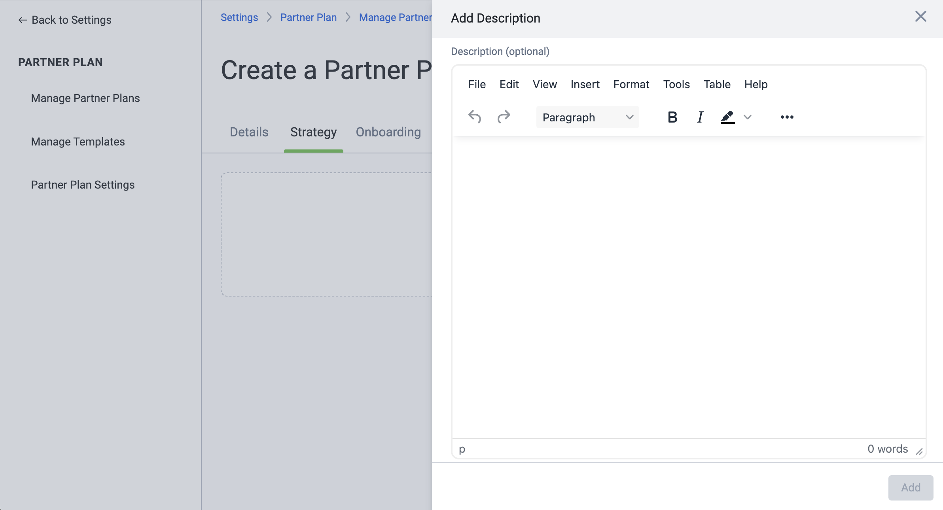Open the Format menu

tap(631, 84)
